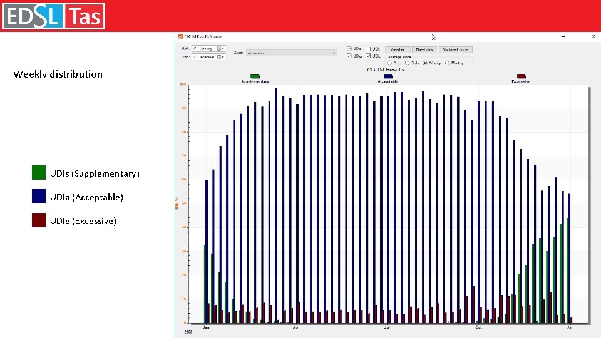Click the UDIa (Acceptable) slide legend text
This screenshot has width=601, height=338.
pyautogui.click(x=86, y=197)
